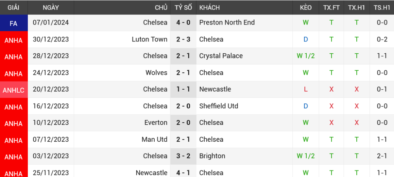Open Luton Town team link
Viewport: 394px width, 177px height.
(149, 39)
